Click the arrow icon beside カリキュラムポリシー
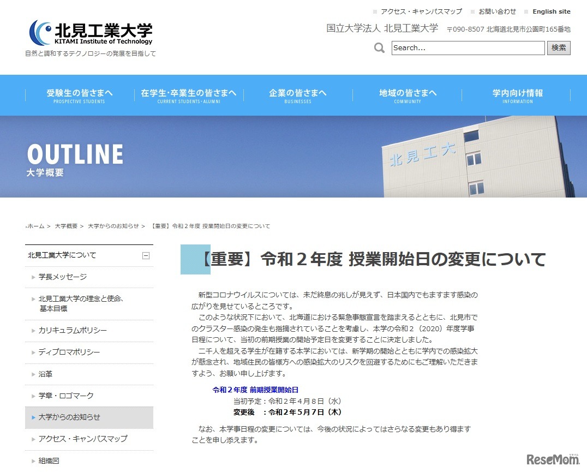This screenshot has height=472, width=587. (x=34, y=330)
